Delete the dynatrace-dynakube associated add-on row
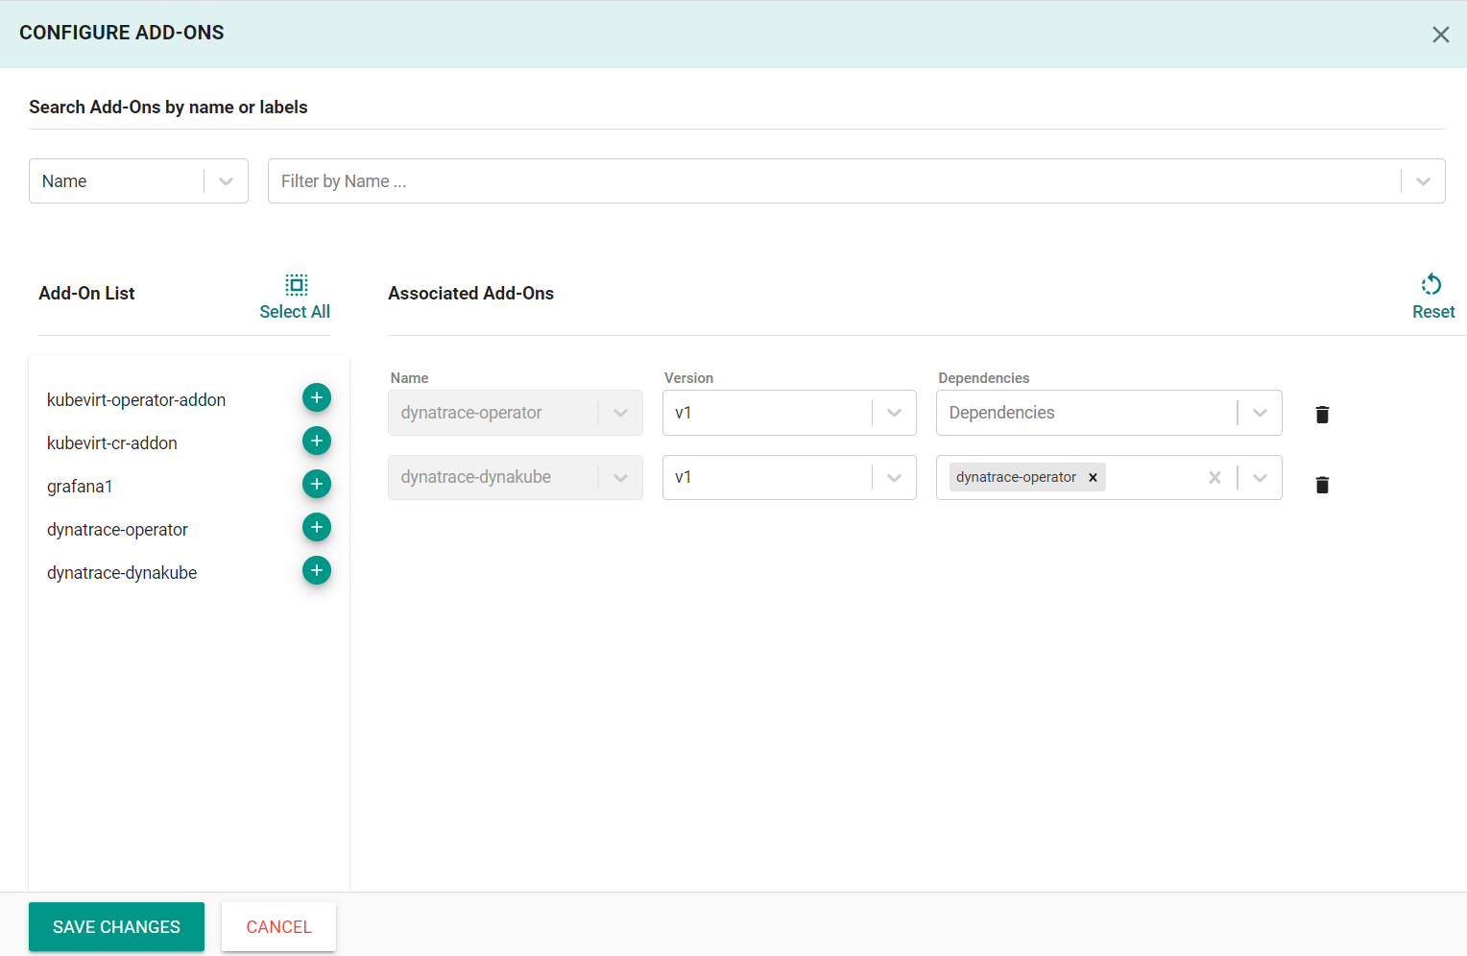1467x956 pixels. tap(1322, 485)
